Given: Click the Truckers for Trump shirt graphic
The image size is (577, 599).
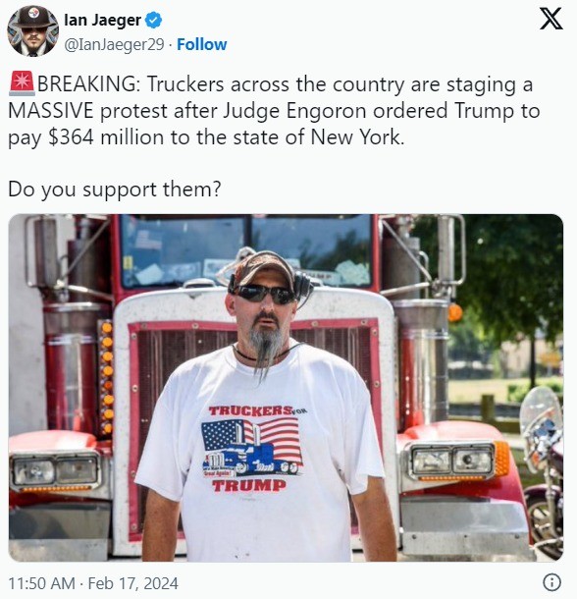Looking at the screenshot, I should point(253,449).
